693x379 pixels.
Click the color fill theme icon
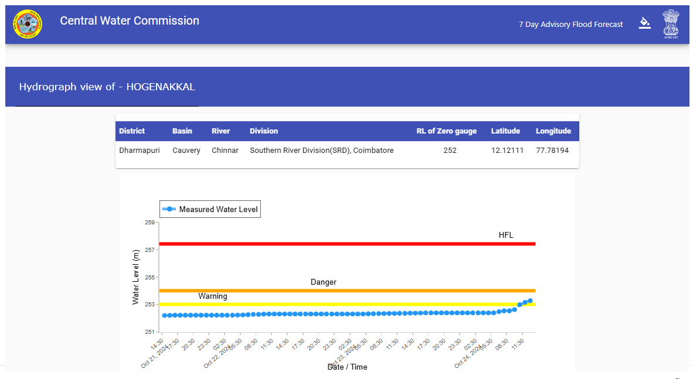point(645,23)
